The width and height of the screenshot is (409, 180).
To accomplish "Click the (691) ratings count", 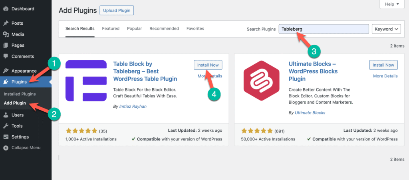I will (279, 131).
